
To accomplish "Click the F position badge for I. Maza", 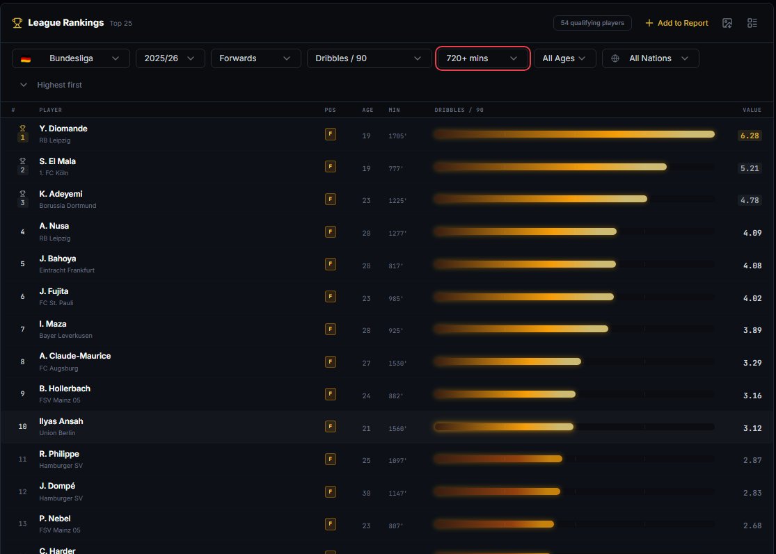I will (331, 329).
